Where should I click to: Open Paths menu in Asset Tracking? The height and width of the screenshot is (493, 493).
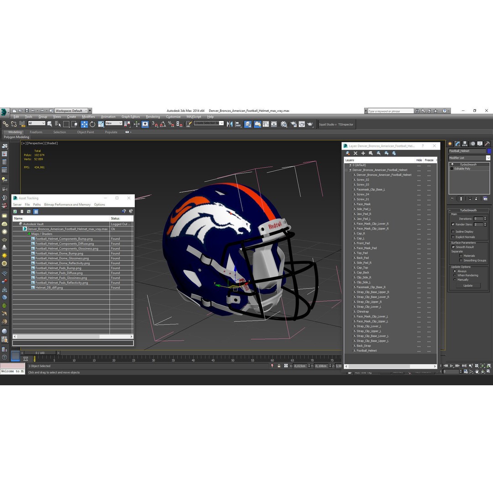tap(37, 205)
